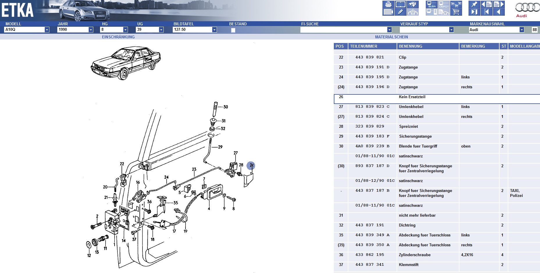This screenshot has width=540, height=273.
Task: Toggle the full-frame view icon
Action: coord(400,4)
